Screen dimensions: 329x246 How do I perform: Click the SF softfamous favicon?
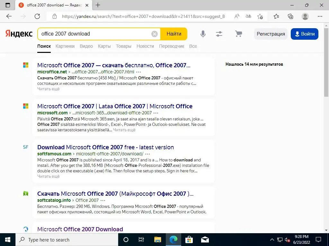tap(26, 147)
